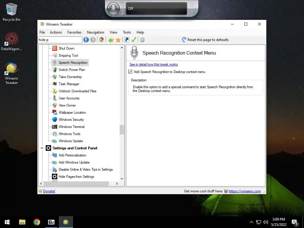Click the Windows Terminal icon
The width and height of the screenshot is (304, 228).
55,127
